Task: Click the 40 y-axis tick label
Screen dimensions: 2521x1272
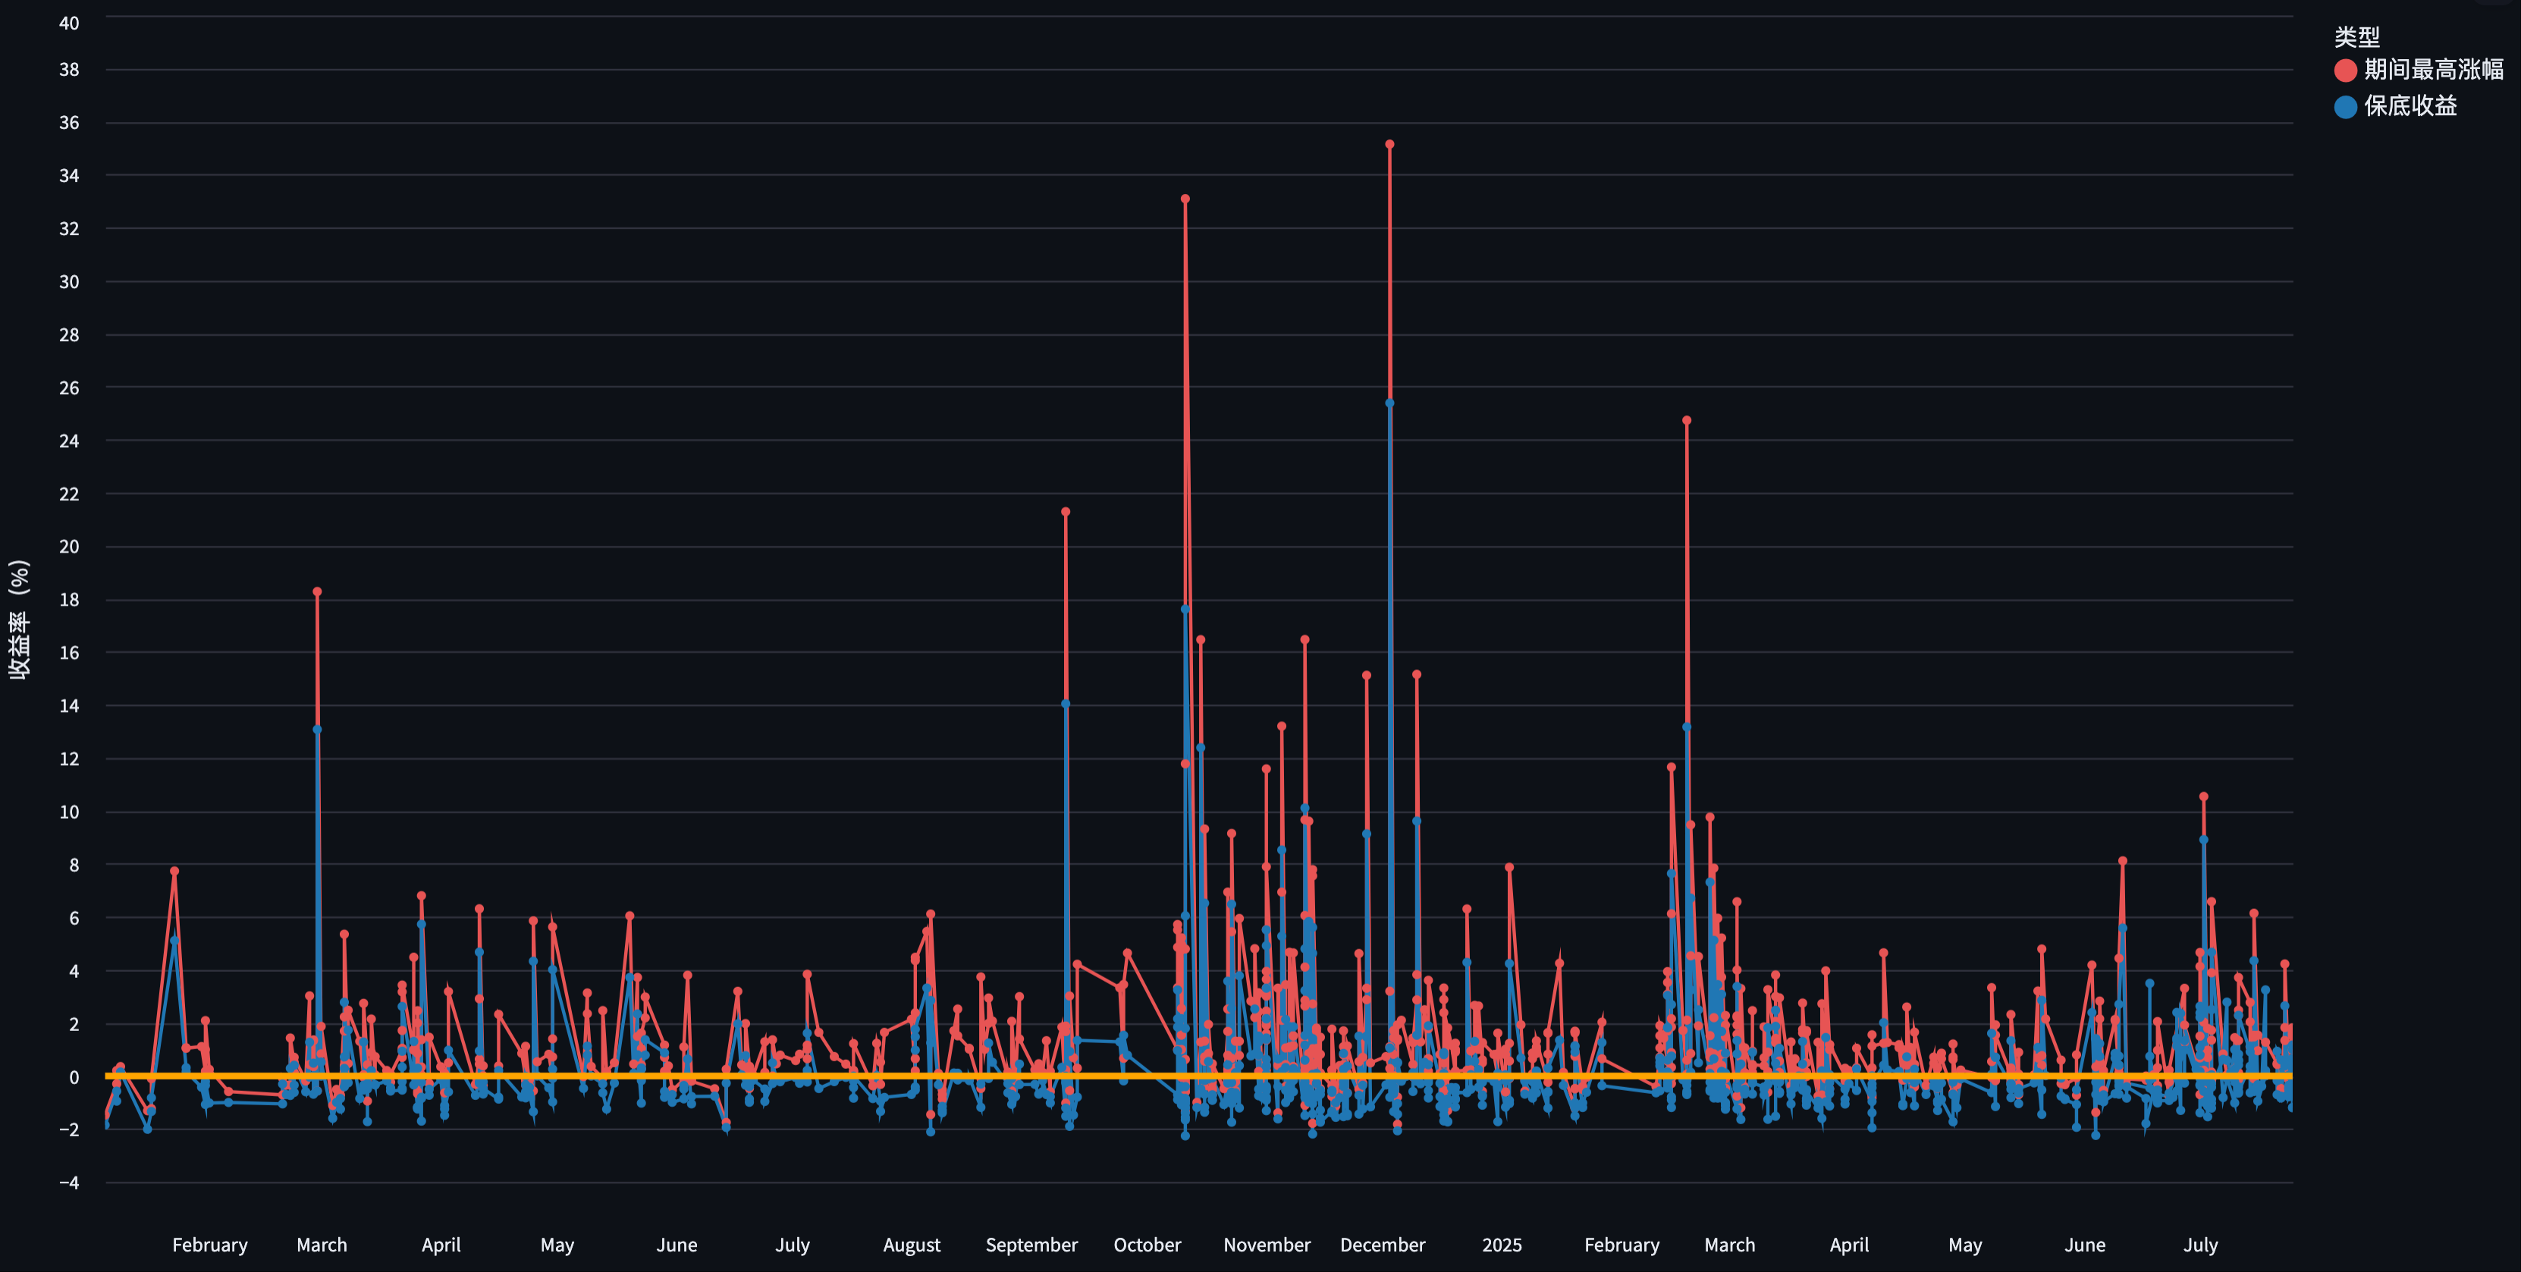Action: tap(68, 23)
